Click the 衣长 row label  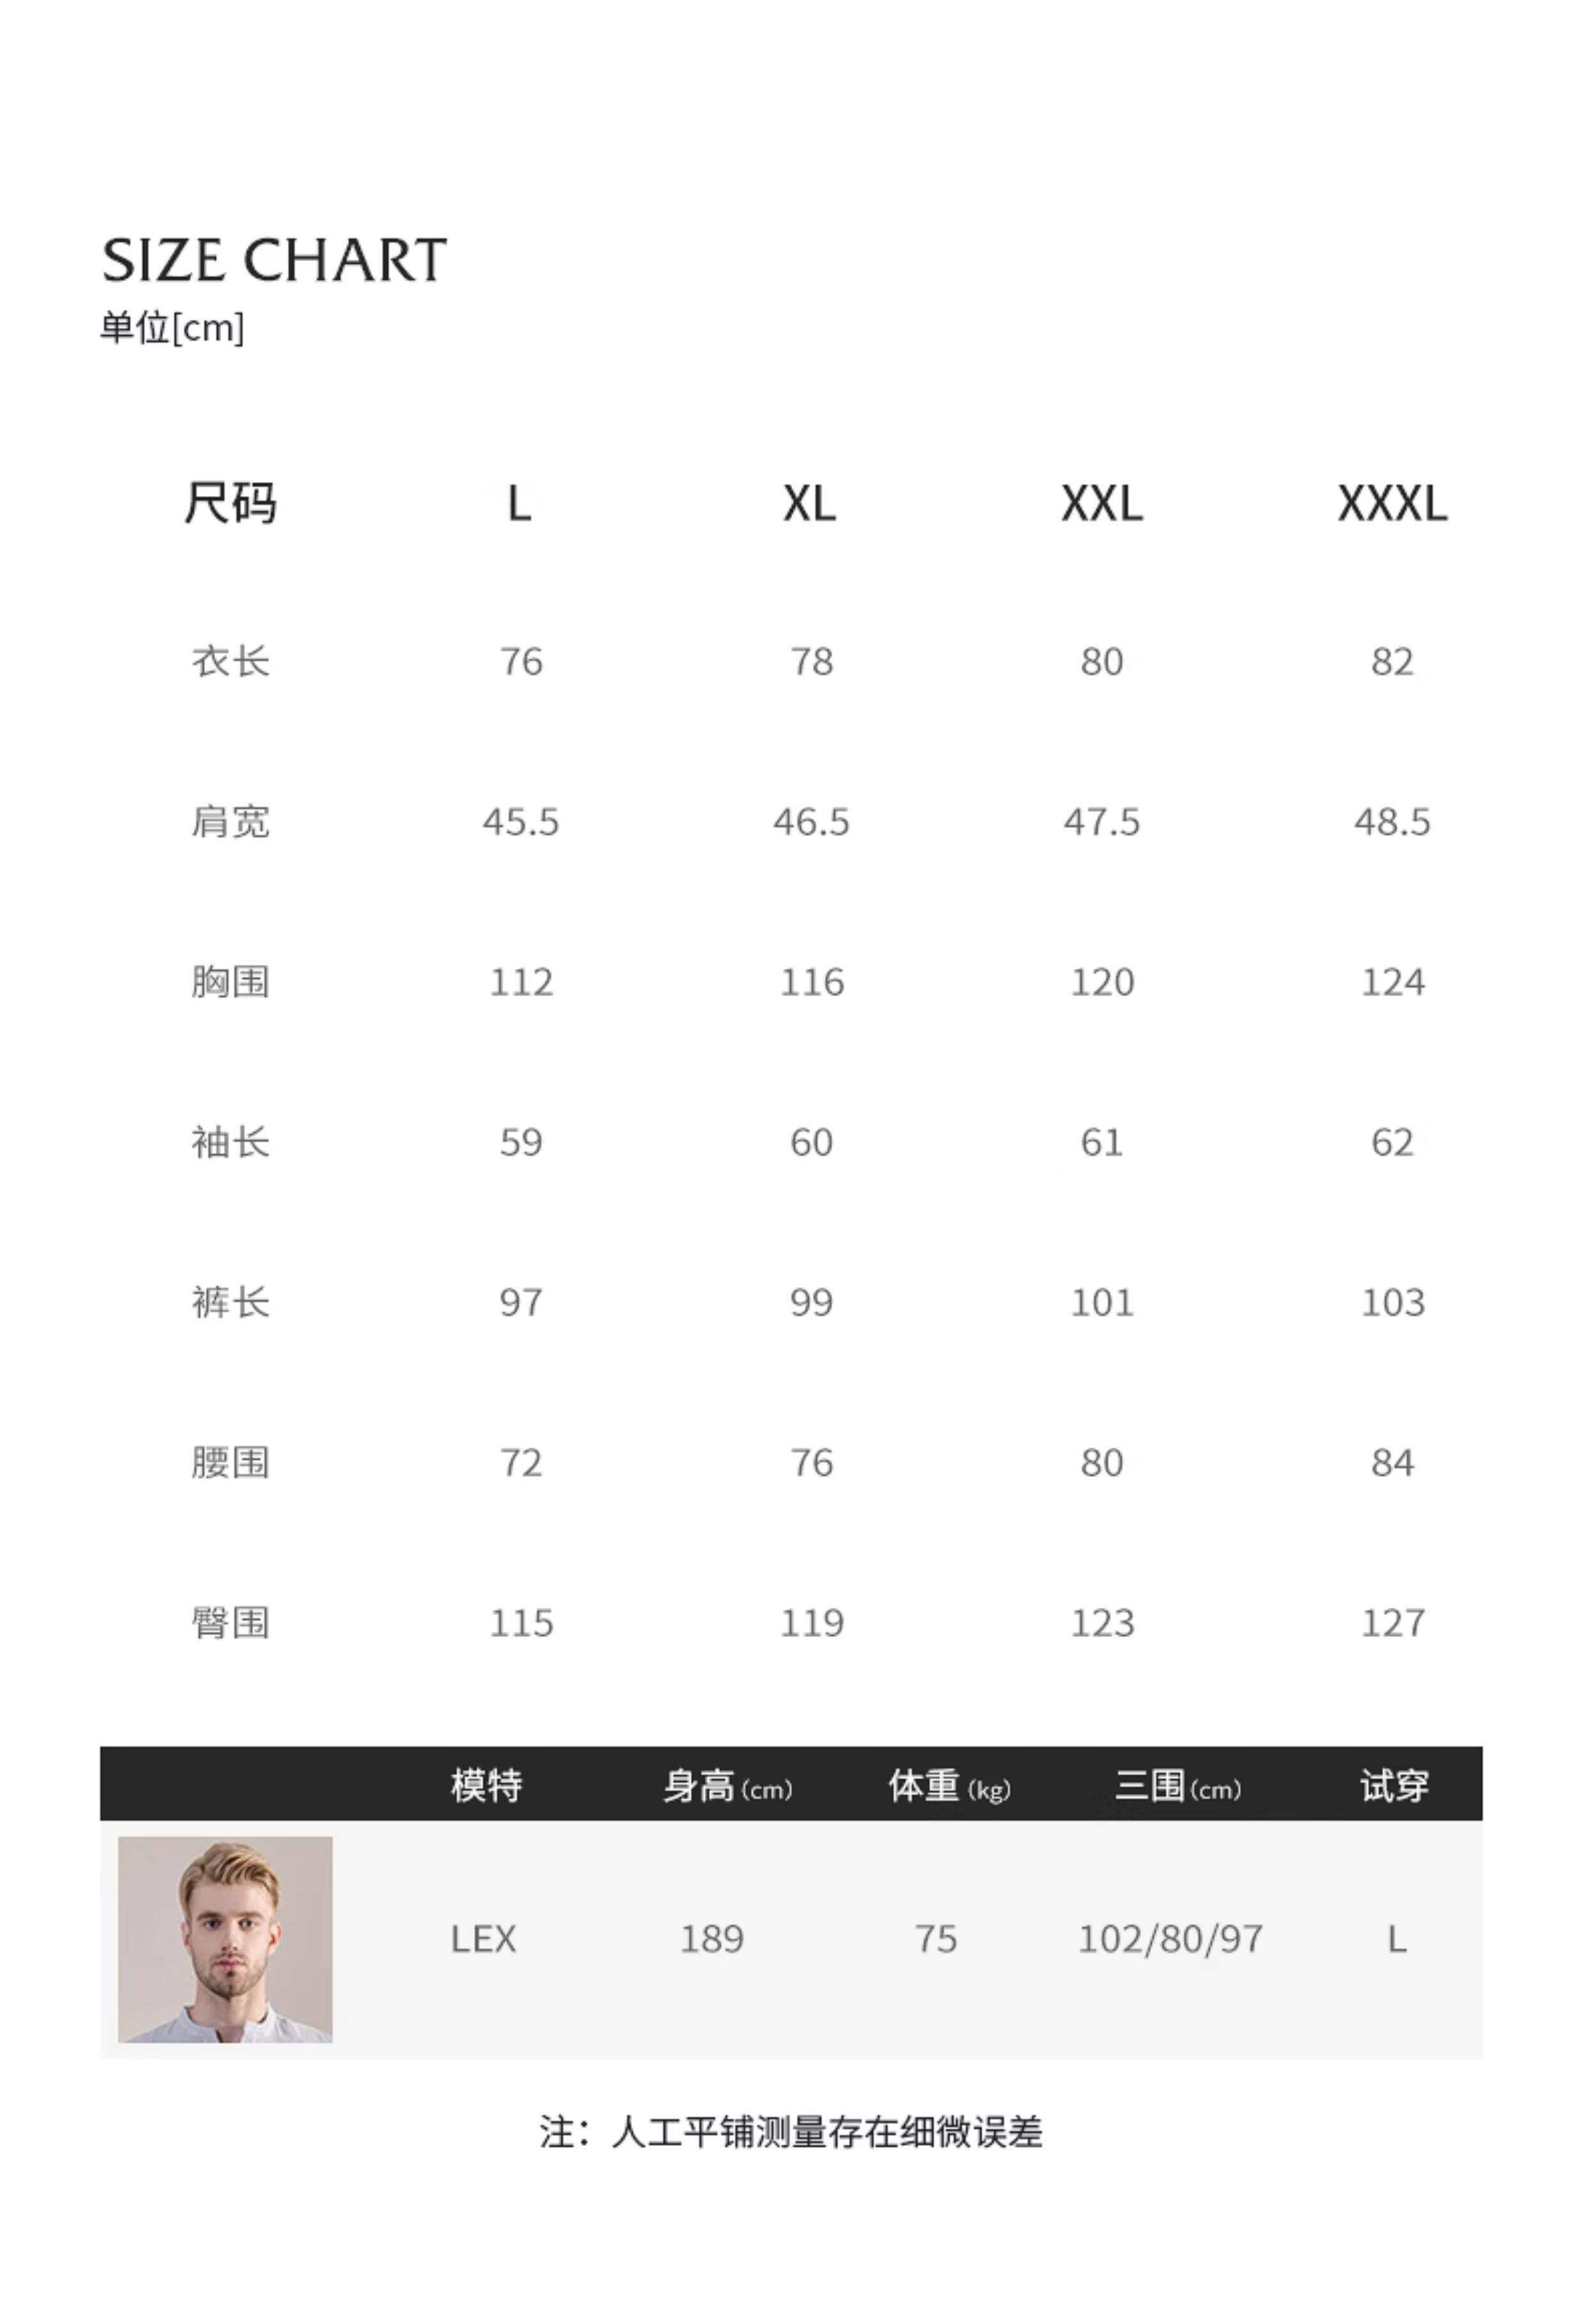coord(230,662)
